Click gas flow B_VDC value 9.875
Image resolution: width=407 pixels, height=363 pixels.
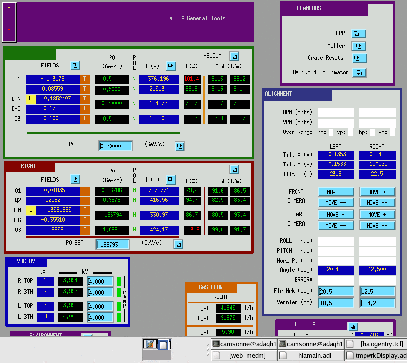coord(227,318)
